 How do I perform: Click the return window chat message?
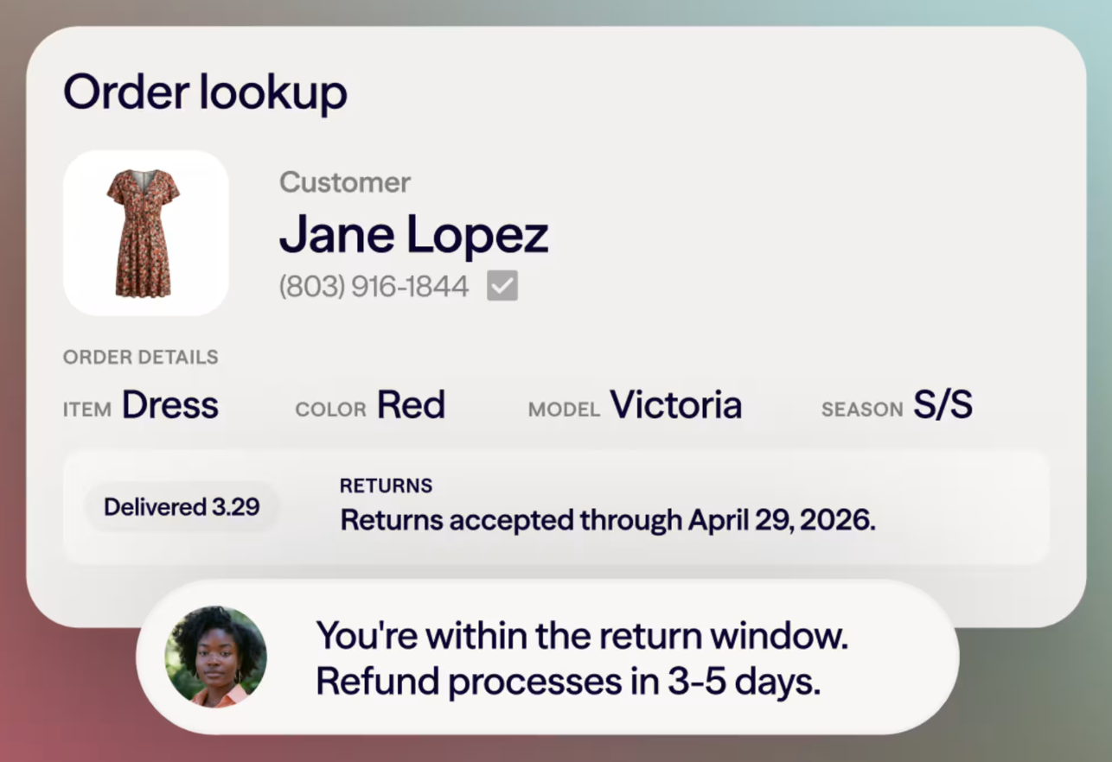(582, 658)
